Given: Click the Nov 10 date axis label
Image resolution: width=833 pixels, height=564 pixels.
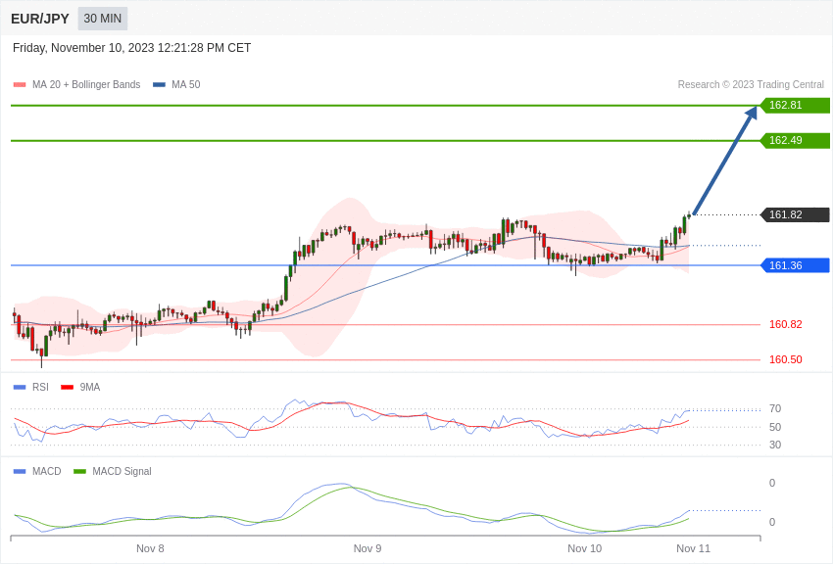Looking at the screenshot, I should tap(584, 548).
